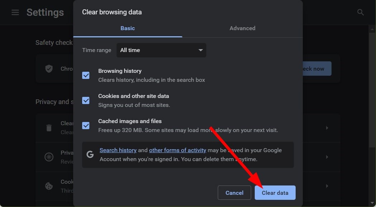Click the trash can icon

(49, 128)
